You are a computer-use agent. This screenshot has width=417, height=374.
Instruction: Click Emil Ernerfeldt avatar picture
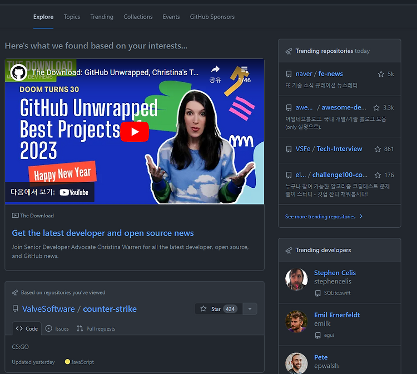[x=296, y=321]
